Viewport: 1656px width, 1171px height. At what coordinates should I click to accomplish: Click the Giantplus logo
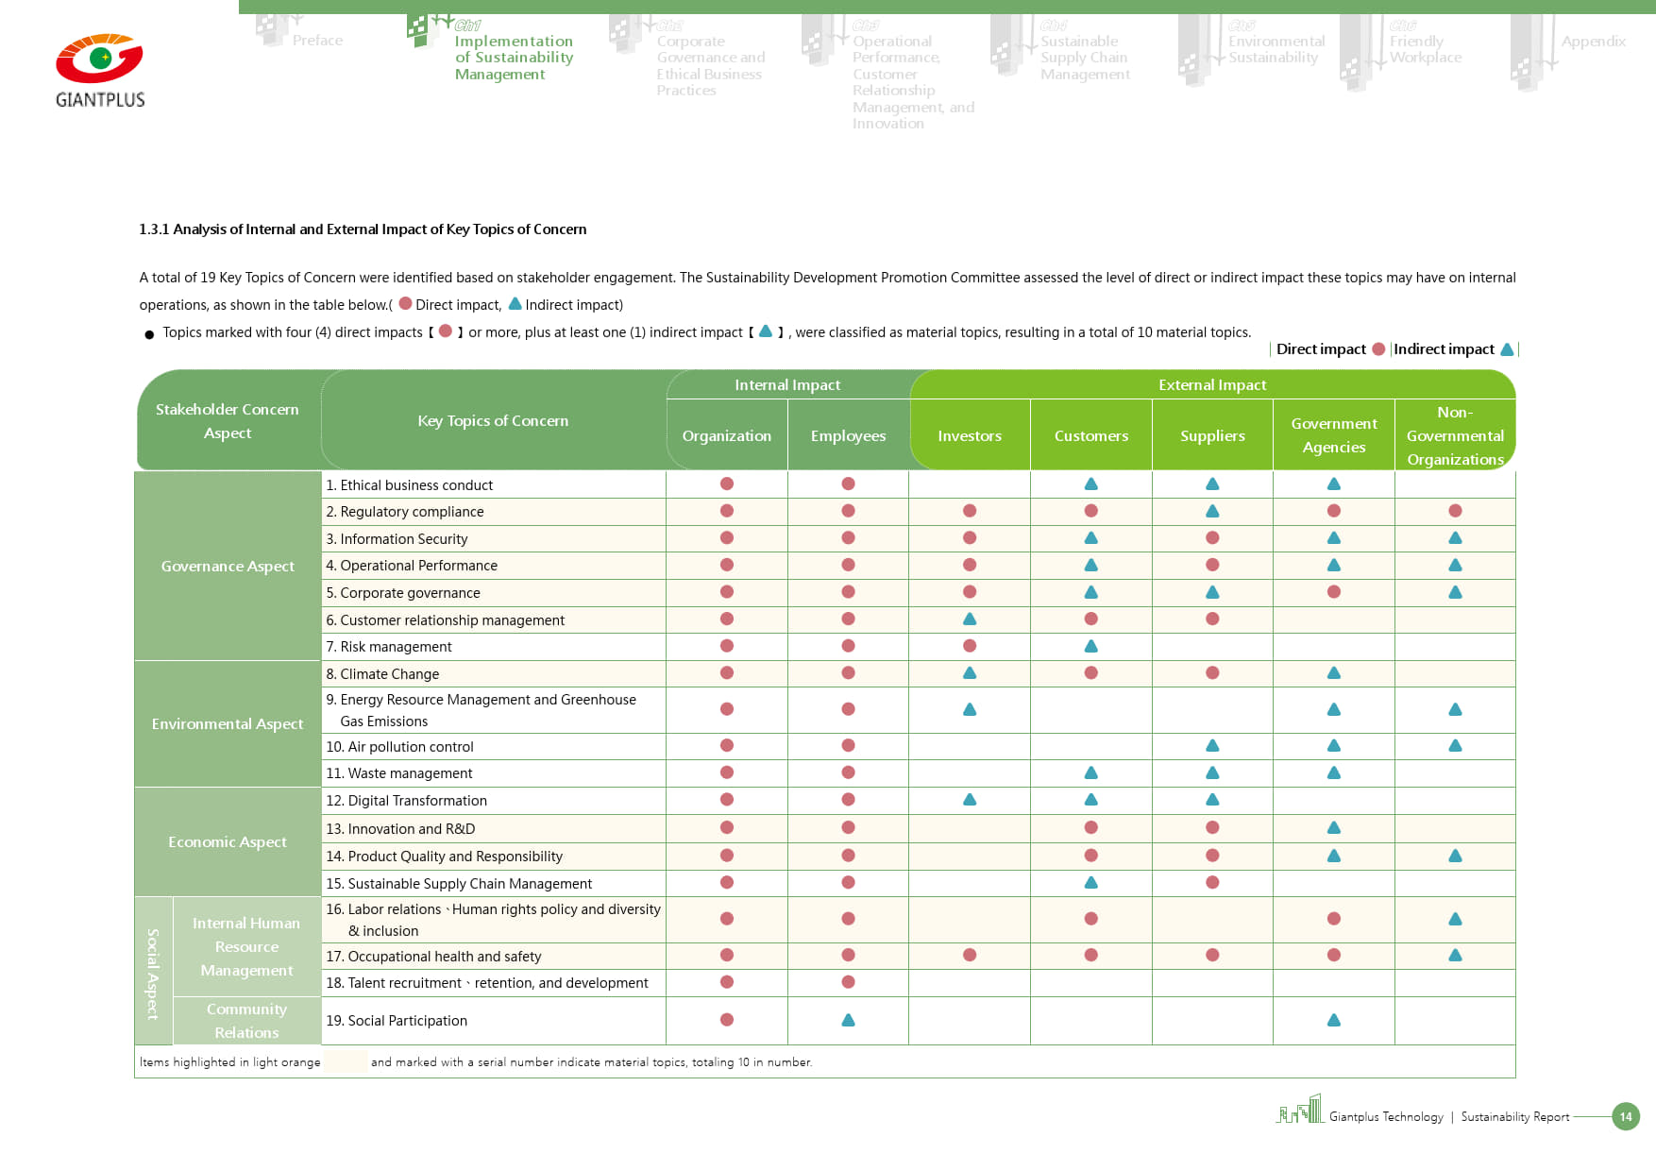point(100,71)
